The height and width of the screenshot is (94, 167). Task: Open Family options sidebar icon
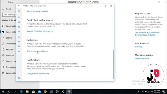19,51
